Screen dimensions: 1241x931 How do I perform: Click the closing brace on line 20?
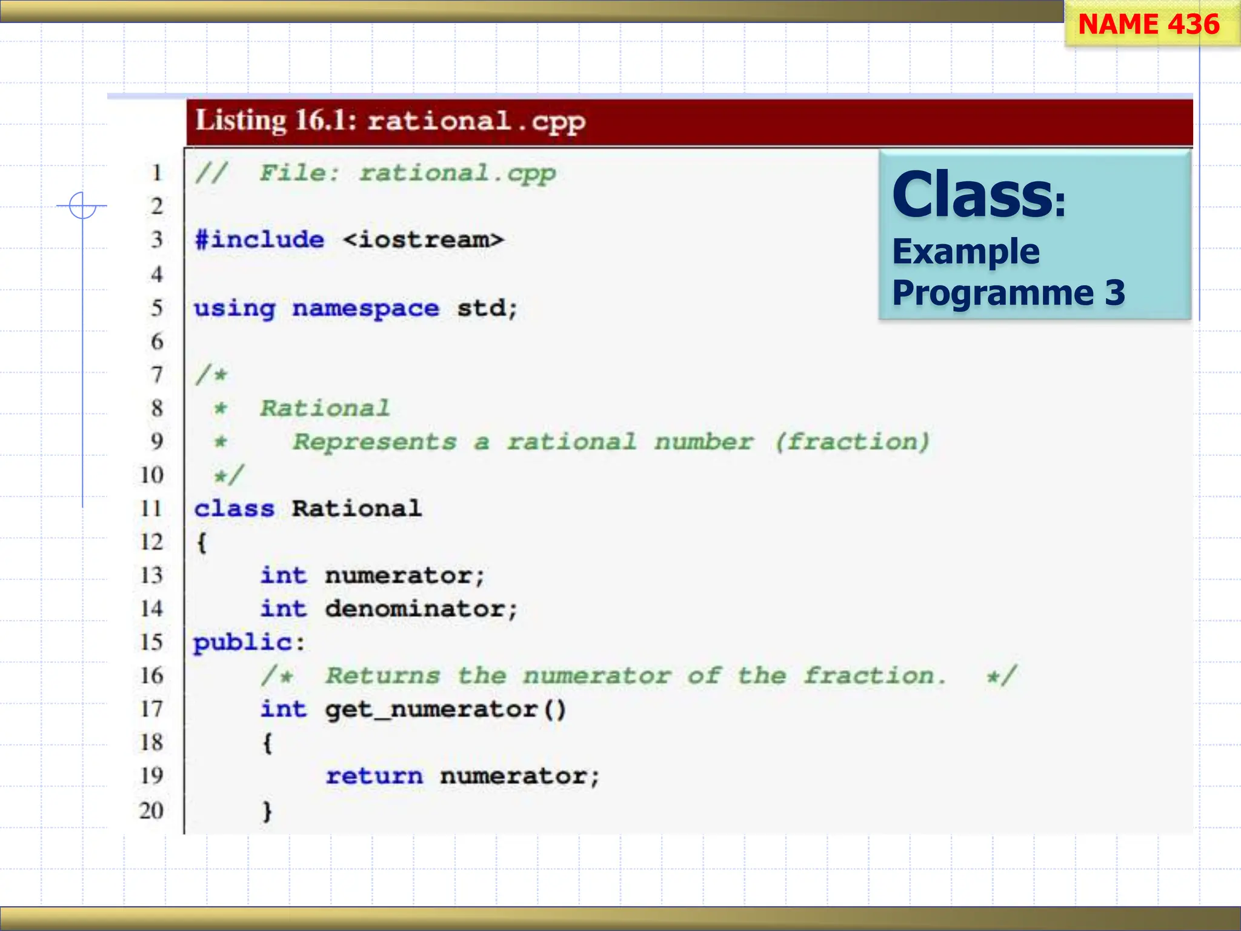[267, 810]
